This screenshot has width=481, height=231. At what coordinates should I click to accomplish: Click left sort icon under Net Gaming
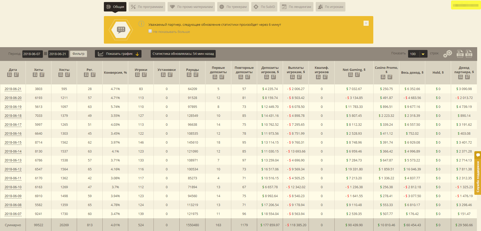tap(351, 74)
